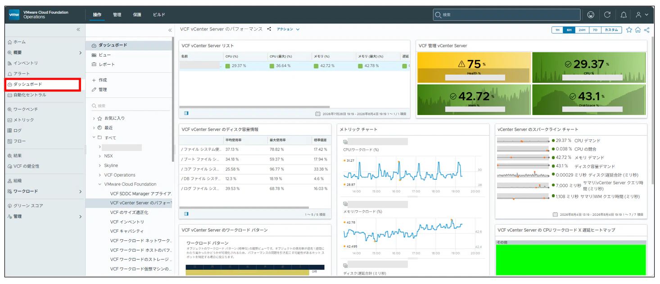Open VCF インベントリ dashboard
Image resolution: width=660 pixels, height=284 pixels.
tap(127, 222)
